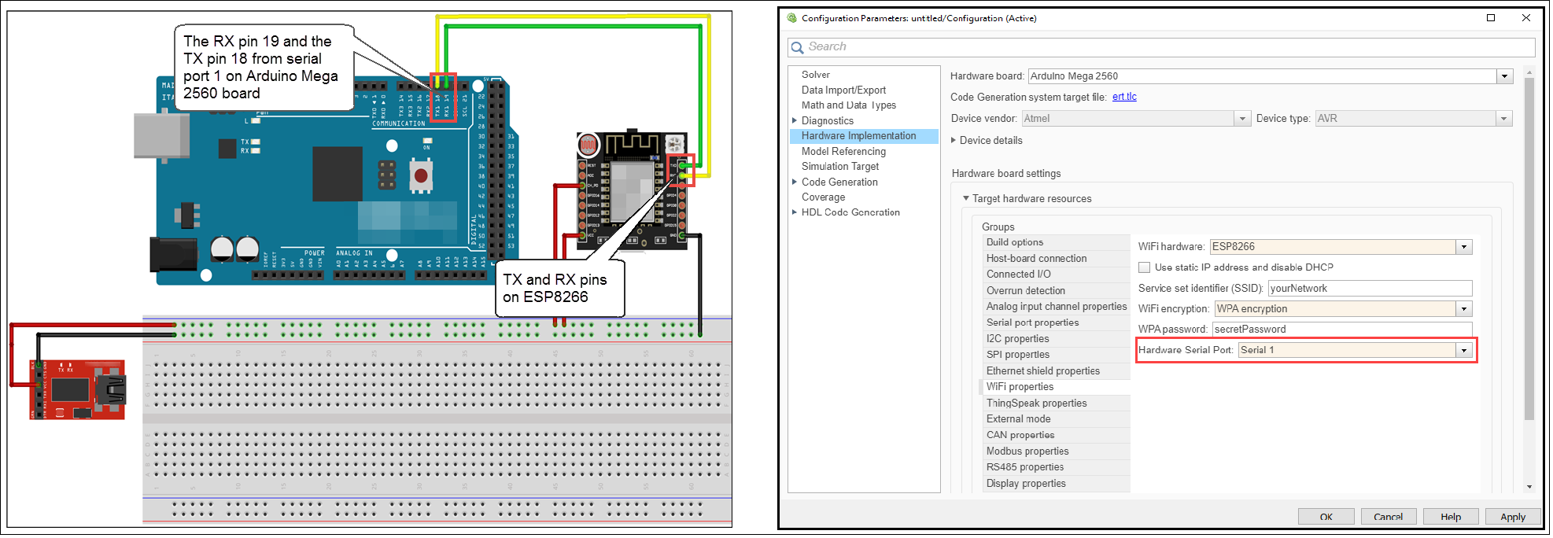Screen dimensions: 1553x538
Task: Select Coverage category
Action: (823, 197)
